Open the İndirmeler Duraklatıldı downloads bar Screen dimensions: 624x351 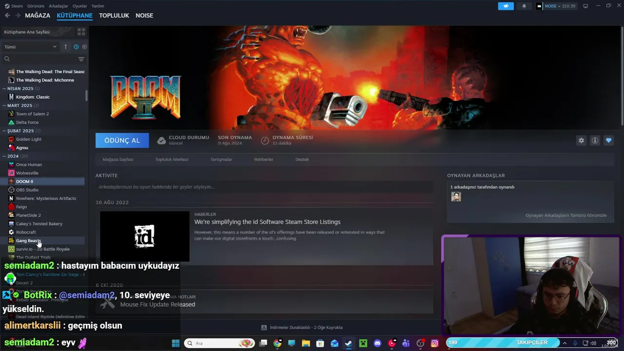pos(302,328)
